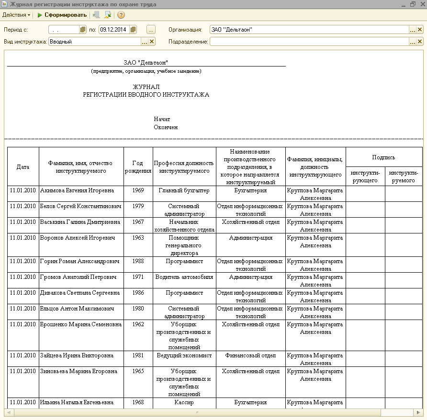Click inside the Подразделение input field
This screenshot has width=427, height=420.
point(310,42)
